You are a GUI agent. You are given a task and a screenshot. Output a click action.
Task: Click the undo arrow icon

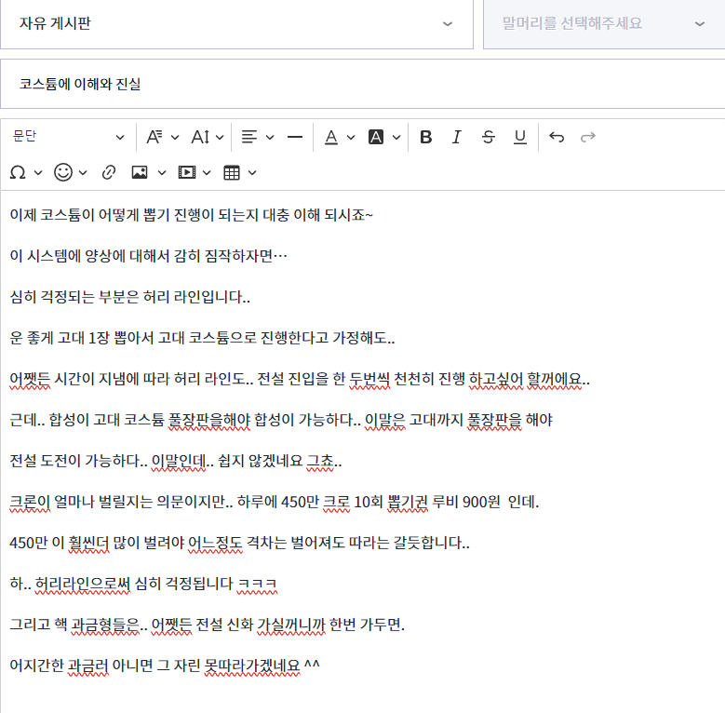[557, 137]
